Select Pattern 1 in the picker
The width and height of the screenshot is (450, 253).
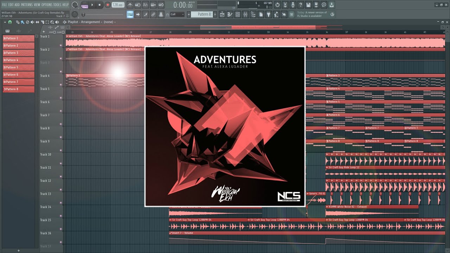click(19, 38)
